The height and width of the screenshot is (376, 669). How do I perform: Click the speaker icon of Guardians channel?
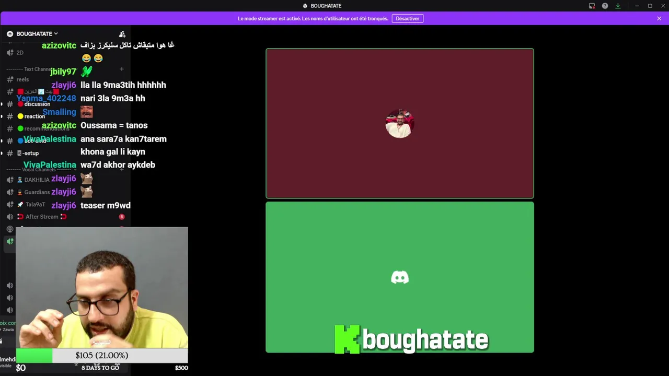(x=10, y=192)
